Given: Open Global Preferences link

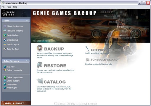Looking at the screenshot, I should coord(15,26).
